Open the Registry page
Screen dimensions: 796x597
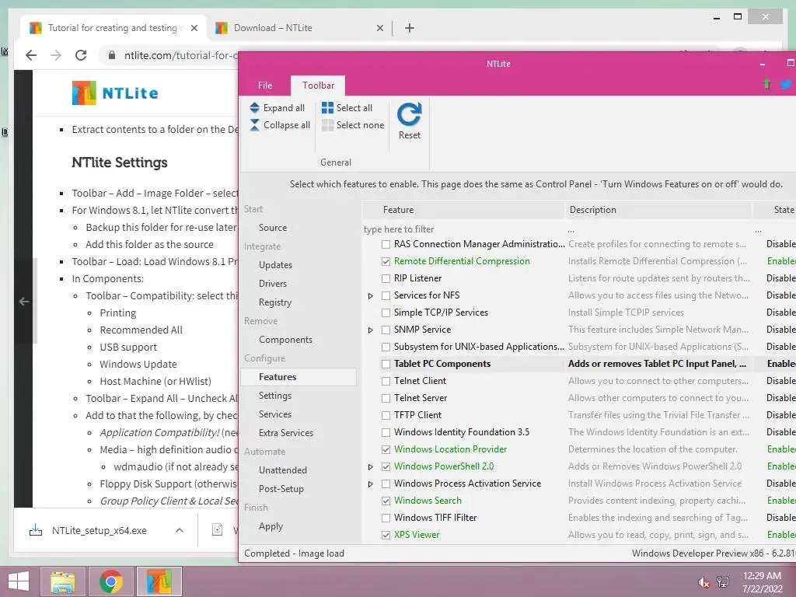click(274, 302)
